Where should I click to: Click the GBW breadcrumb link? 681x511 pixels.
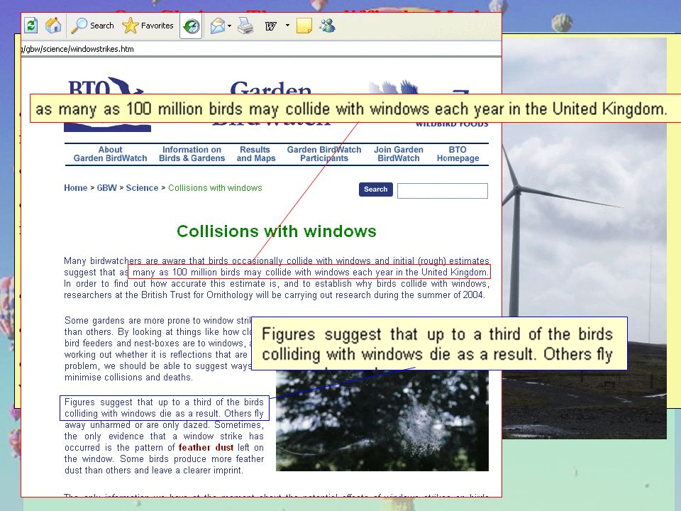coord(107,187)
